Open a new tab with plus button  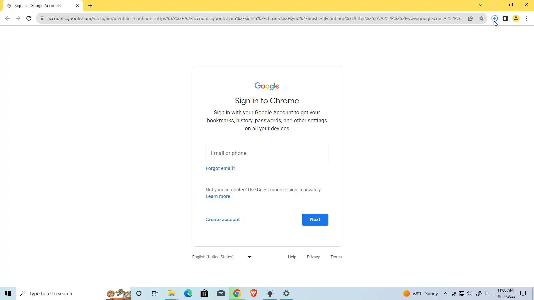click(x=90, y=6)
